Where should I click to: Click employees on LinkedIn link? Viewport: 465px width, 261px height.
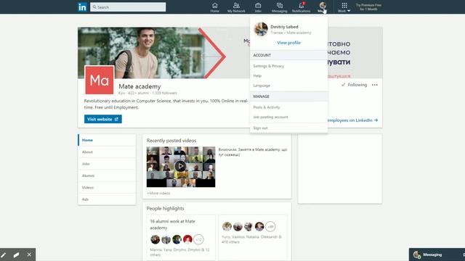coord(352,120)
